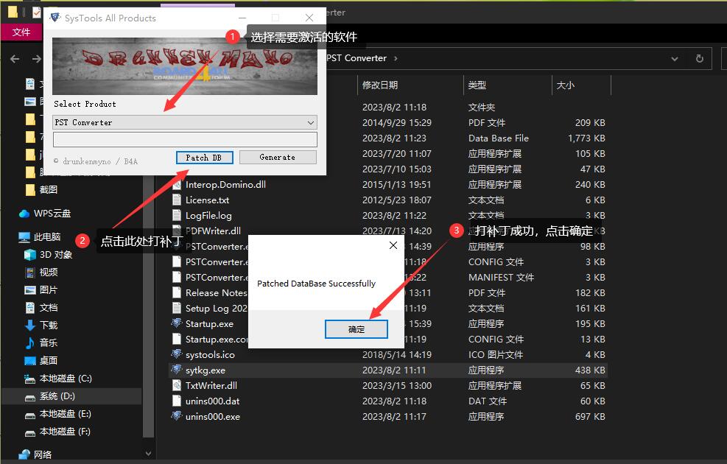
Task: Click the "697 KB" size cell
Action: tap(590, 416)
